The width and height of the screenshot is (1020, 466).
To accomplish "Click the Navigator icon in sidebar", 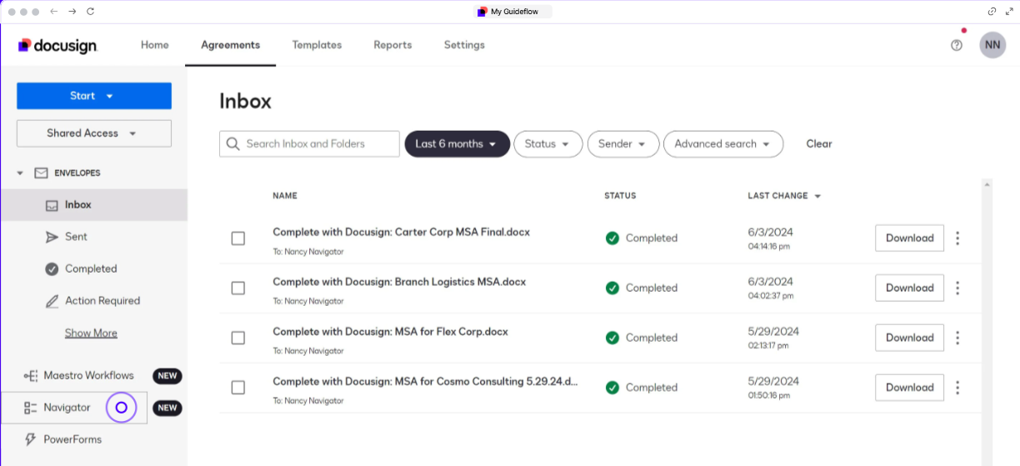I will pos(31,408).
